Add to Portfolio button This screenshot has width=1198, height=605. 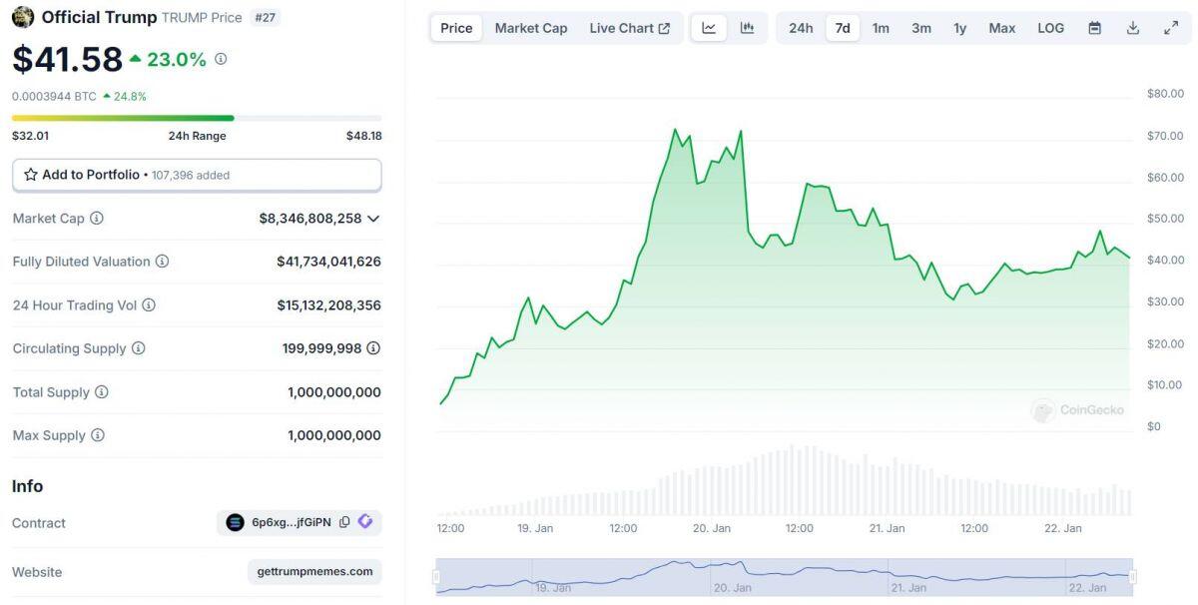coord(197,175)
